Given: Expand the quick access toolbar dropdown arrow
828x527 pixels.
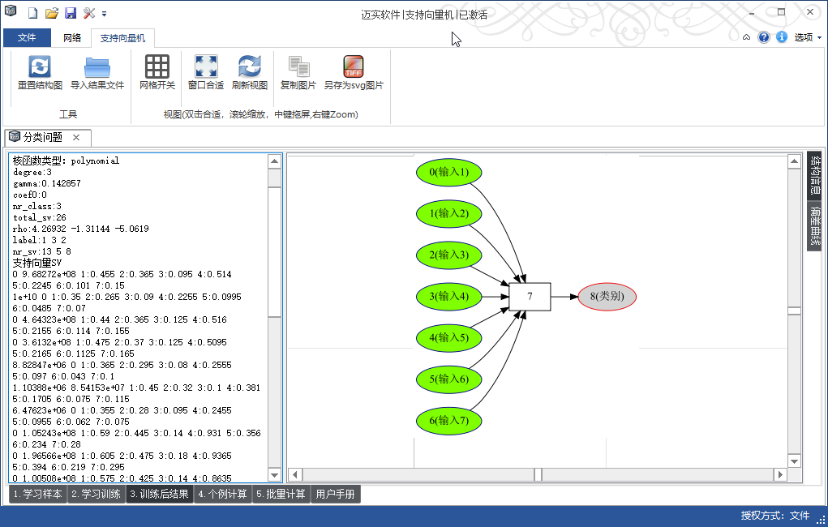Looking at the screenshot, I should point(105,14).
